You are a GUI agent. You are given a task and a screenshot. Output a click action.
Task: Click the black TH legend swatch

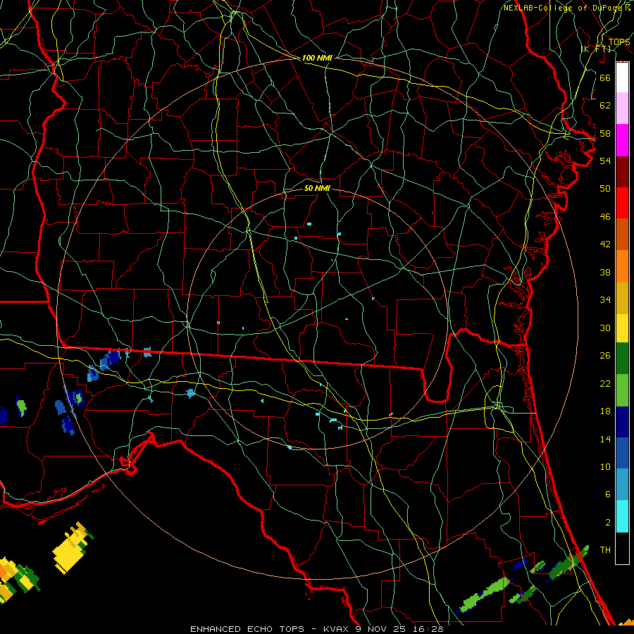(622, 548)
